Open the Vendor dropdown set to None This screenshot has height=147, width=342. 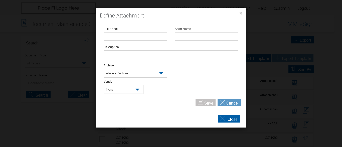[123, 89]
